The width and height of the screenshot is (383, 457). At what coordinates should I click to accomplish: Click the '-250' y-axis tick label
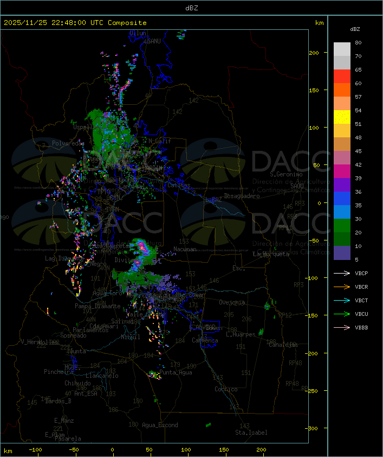311,391
